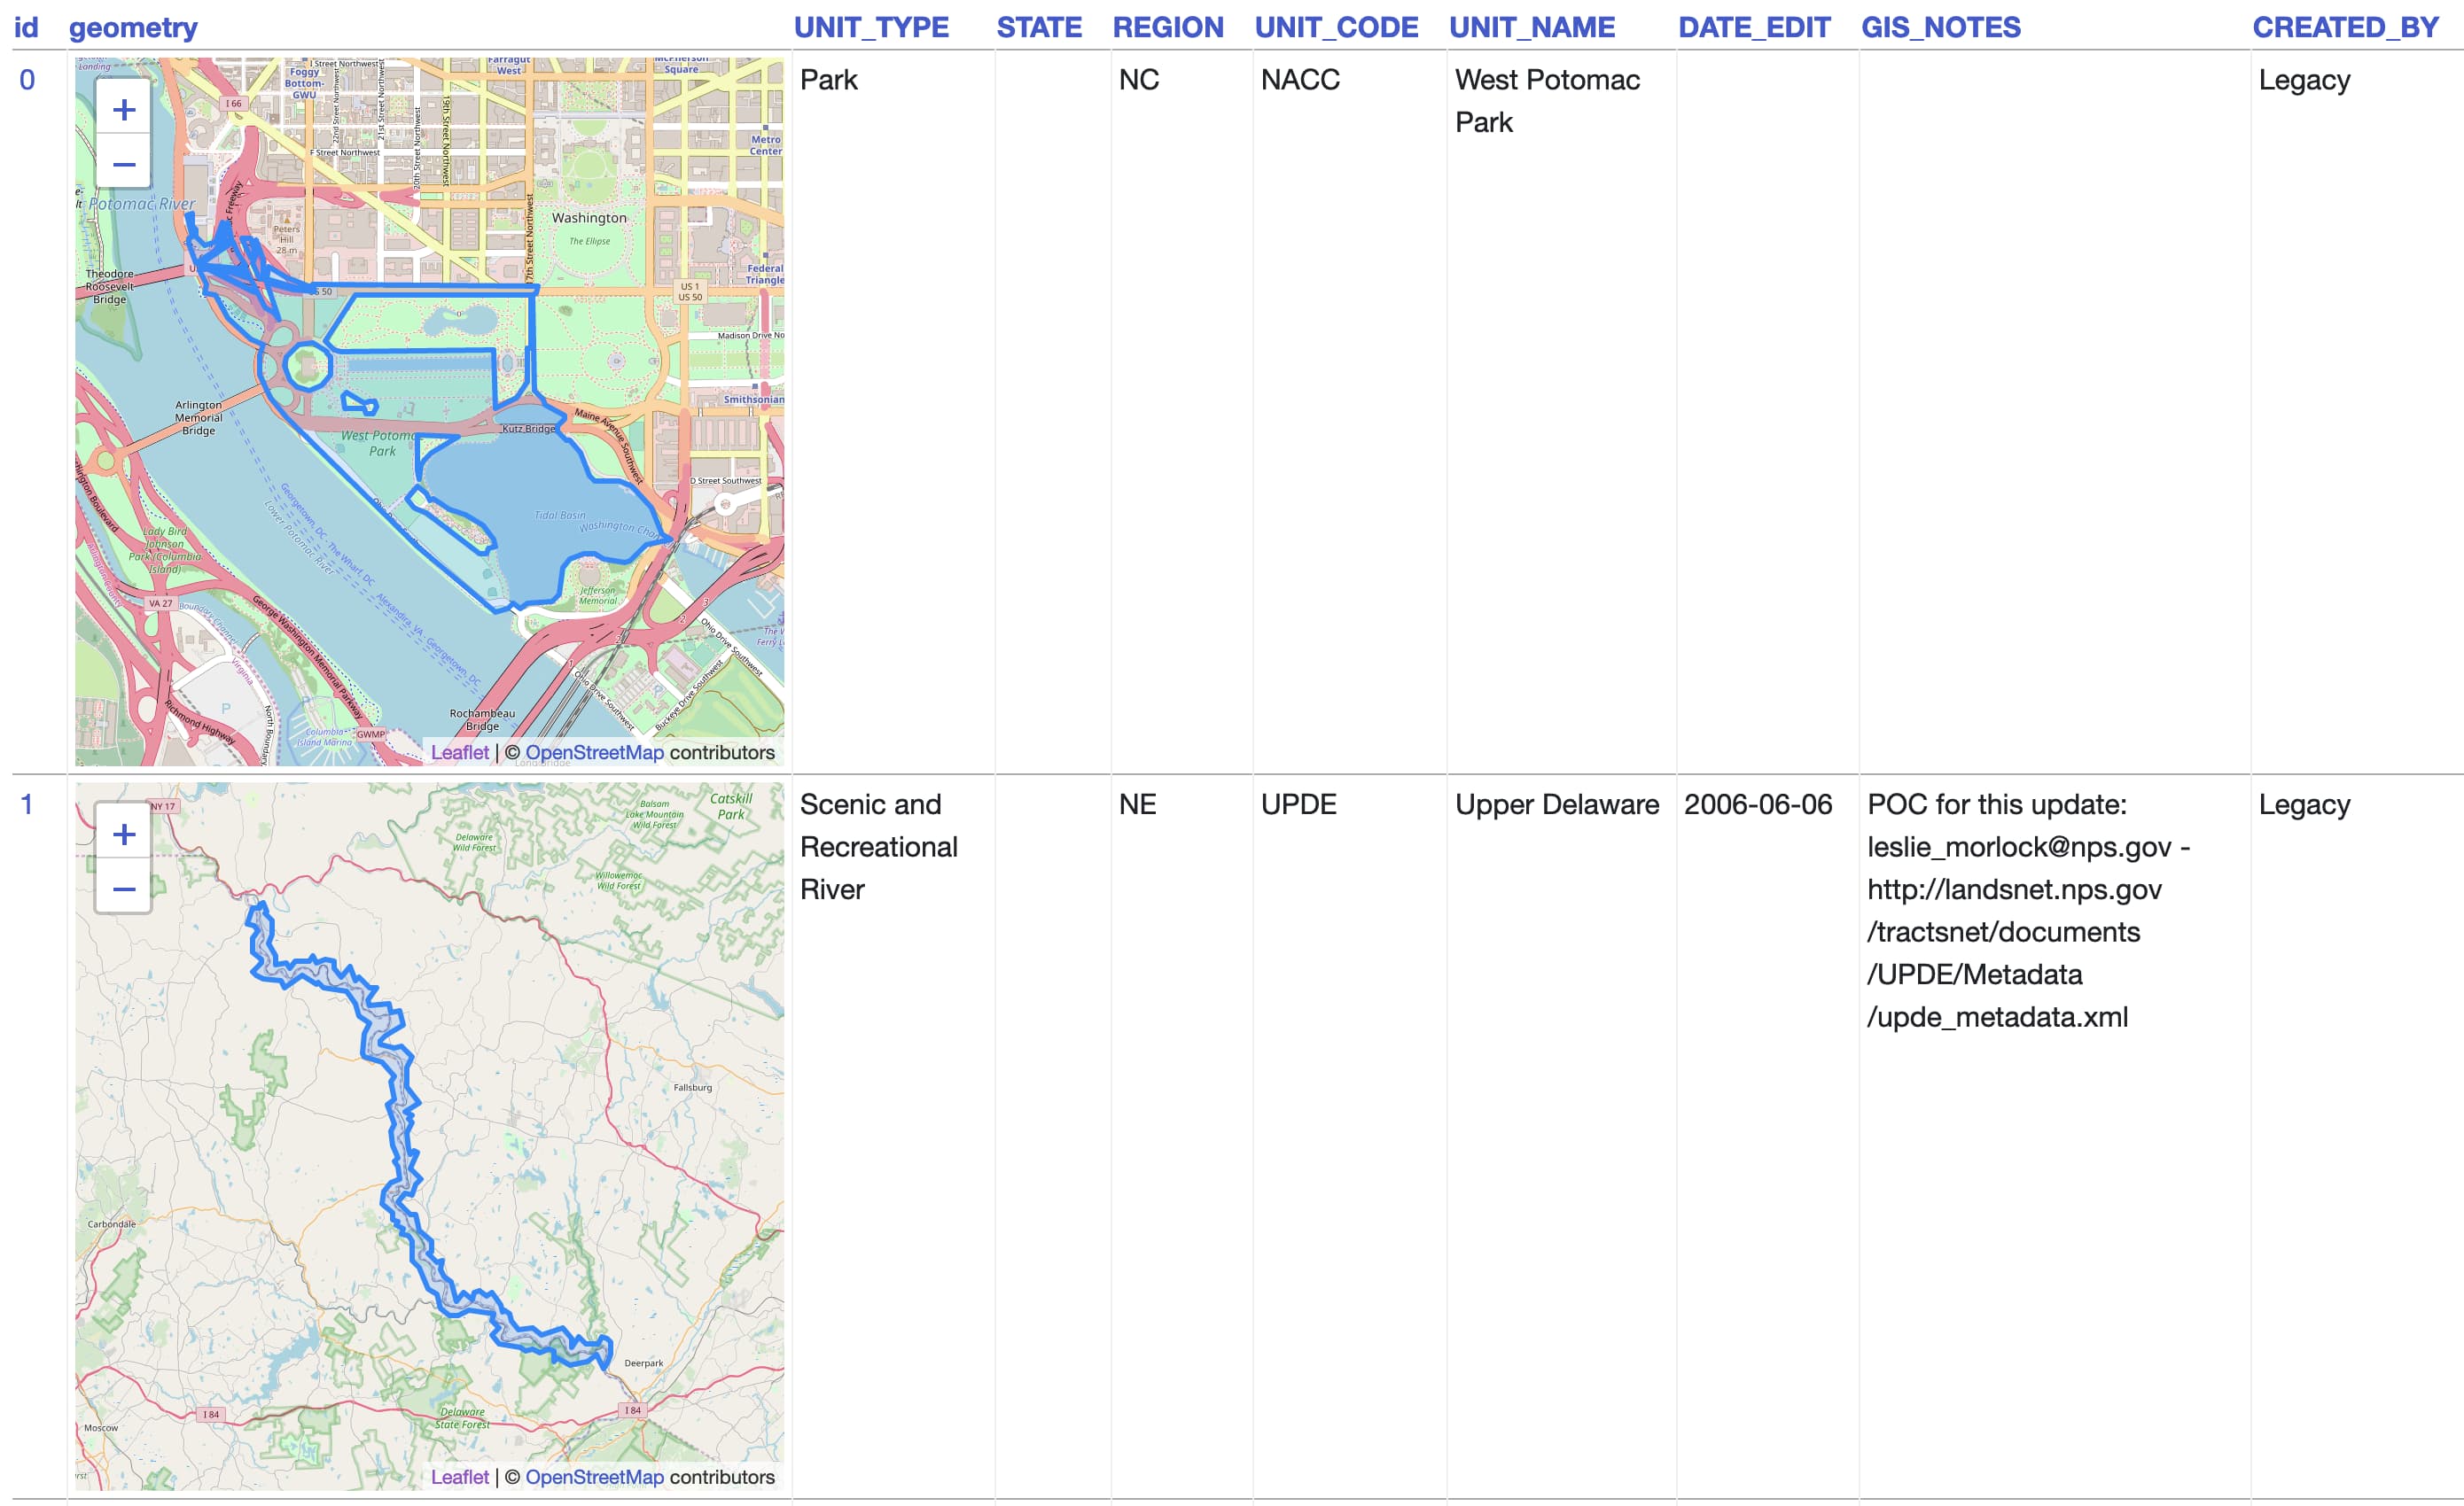Screen dimensions: 2464x1506
Task: Select the REGION column header
Action: click(x=1168, y=27)
